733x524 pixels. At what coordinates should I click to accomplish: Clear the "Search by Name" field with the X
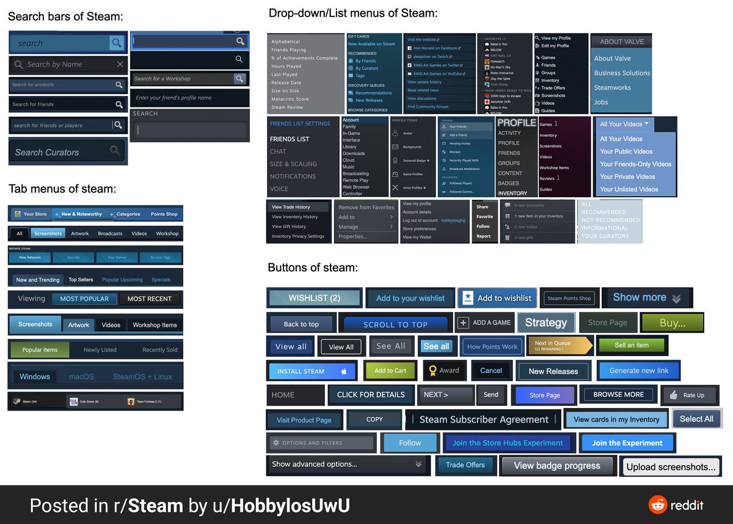(x=120, y=64)
